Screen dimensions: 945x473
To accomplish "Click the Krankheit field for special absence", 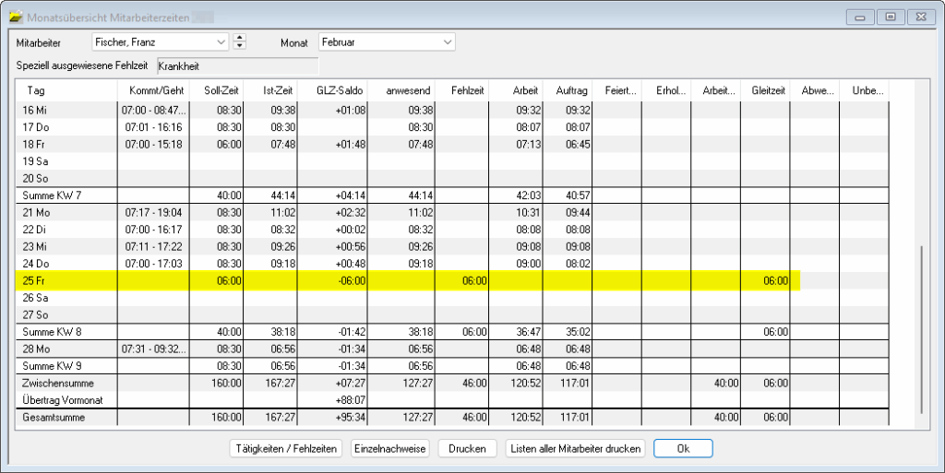I will pos(237,66).
